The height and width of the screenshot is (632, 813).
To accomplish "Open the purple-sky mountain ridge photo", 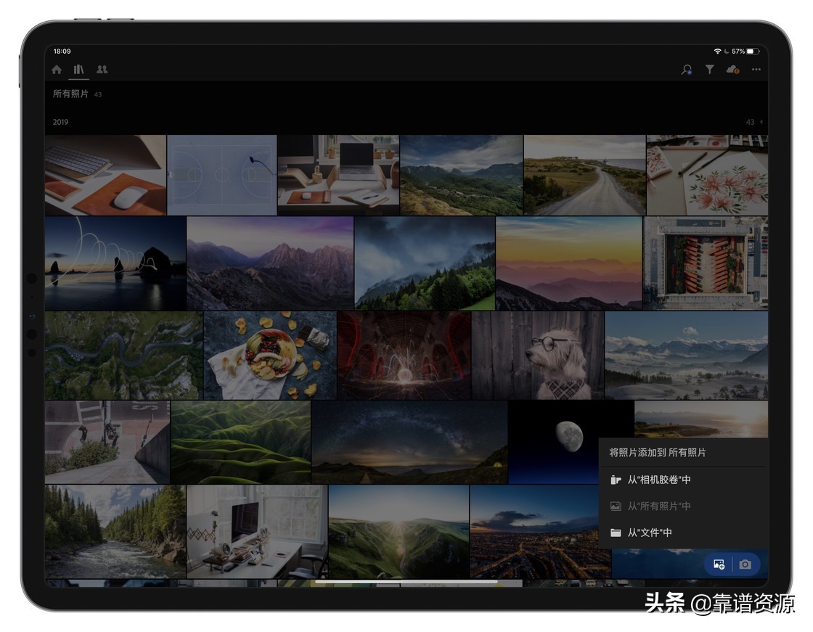I will 270,263.
